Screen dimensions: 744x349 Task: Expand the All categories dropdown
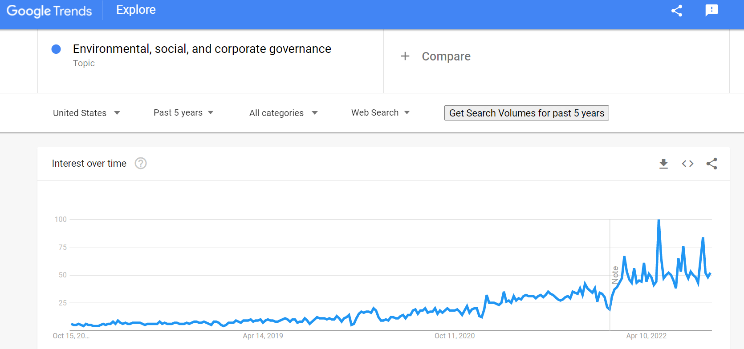pyautogui.click(x=284, y=113)
